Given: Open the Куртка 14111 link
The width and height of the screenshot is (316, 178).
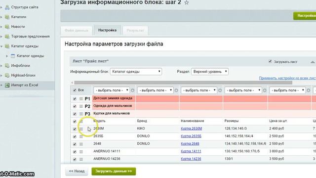Looking at the screenshot, I should (x=191, y=151).
